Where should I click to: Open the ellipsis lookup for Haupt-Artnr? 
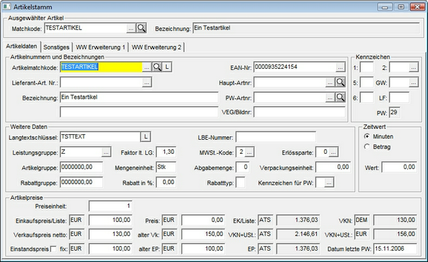tap(330, 82)
